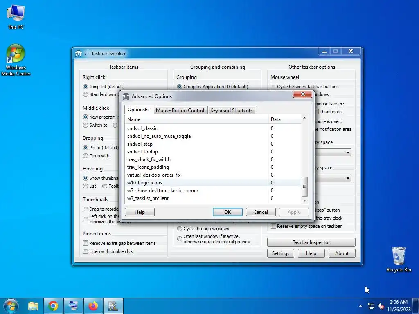Show hidden tray icons arrow
Screen dimensions: 419x314
click(x=360, y=306)
